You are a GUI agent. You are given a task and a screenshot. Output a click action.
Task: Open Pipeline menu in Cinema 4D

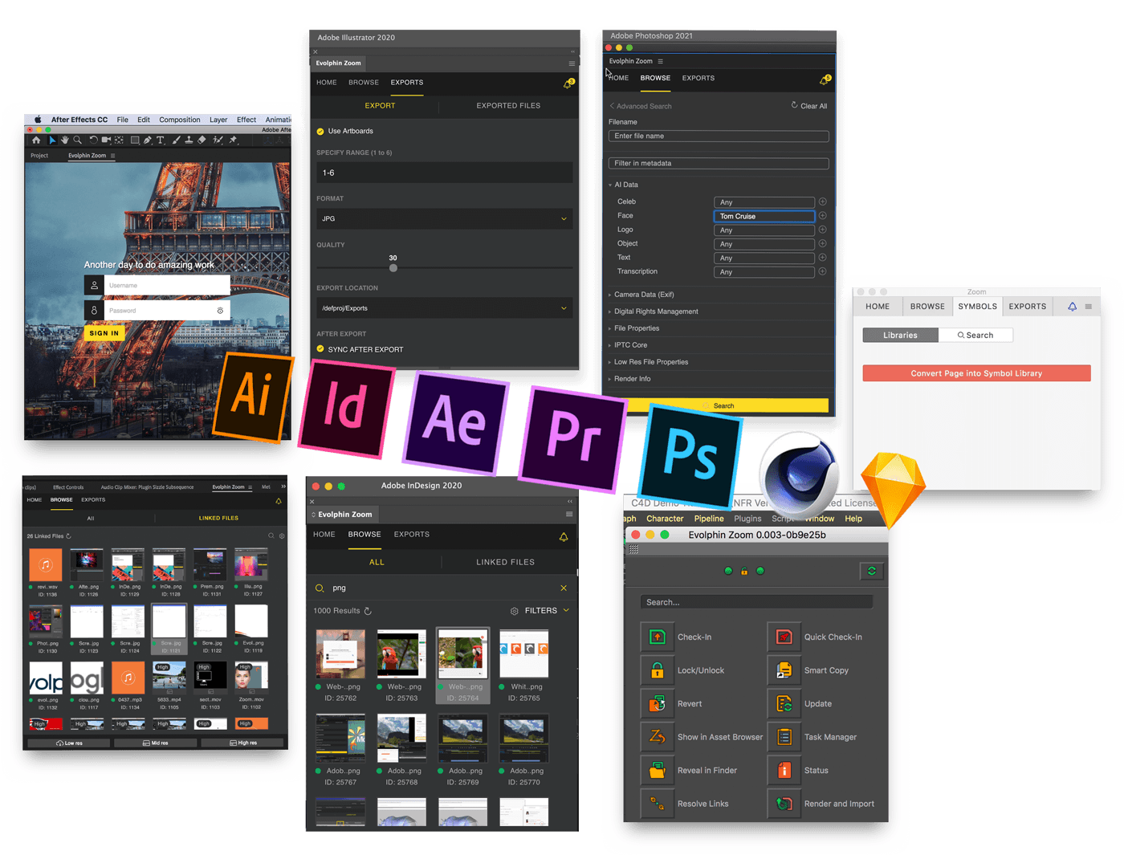tap(709, 519)
